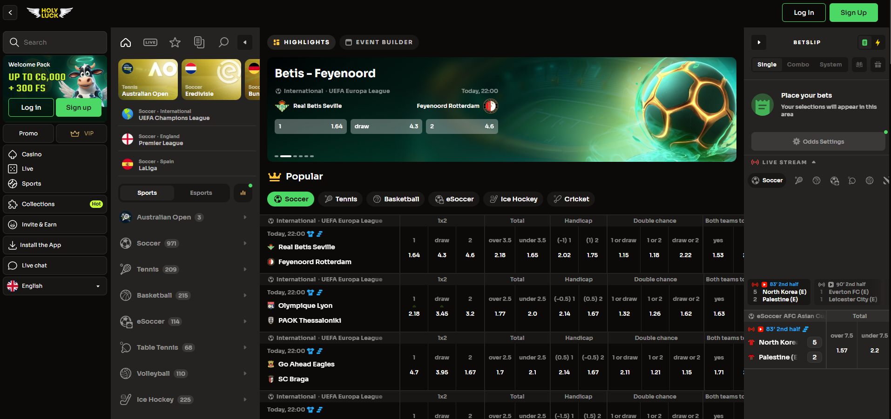Screen dimensions: 891x419
Task: Collapse the sports menu panel arrow
Action: [245, 42]
